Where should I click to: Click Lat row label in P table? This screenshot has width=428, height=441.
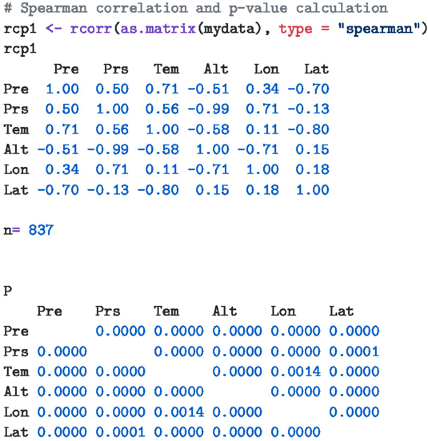point(16,432)
